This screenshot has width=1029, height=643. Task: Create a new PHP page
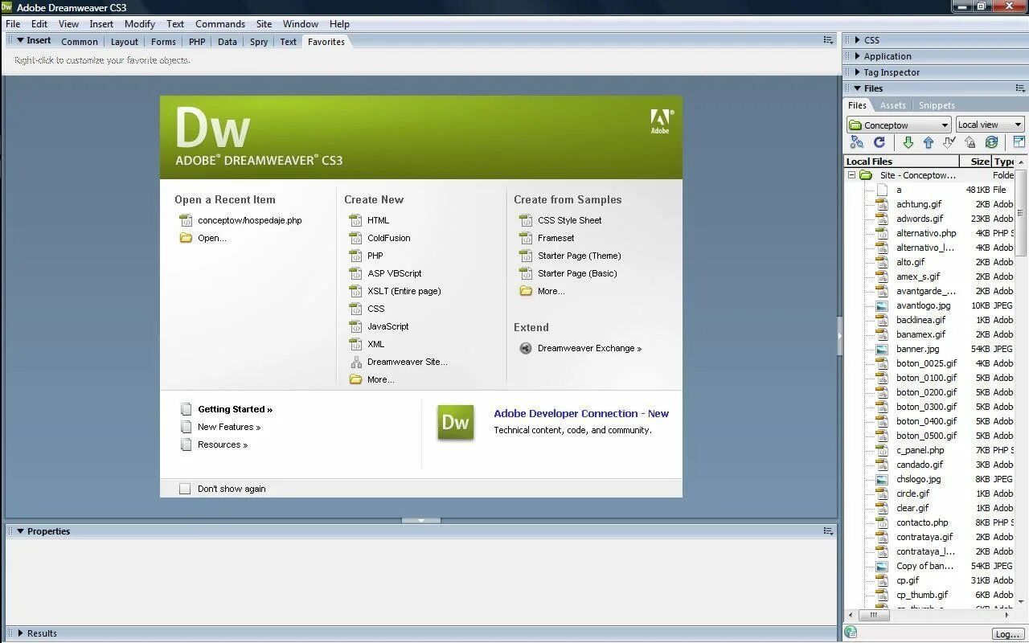click(x=375, y=256)
